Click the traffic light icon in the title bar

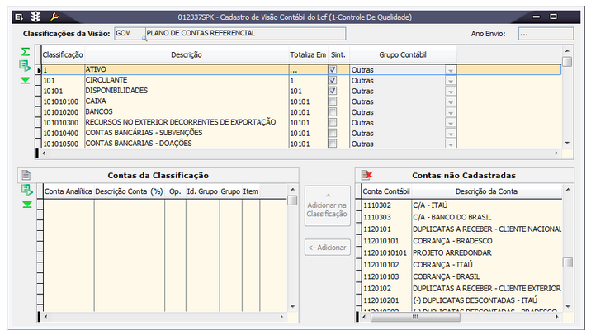(x=35, y=16)
